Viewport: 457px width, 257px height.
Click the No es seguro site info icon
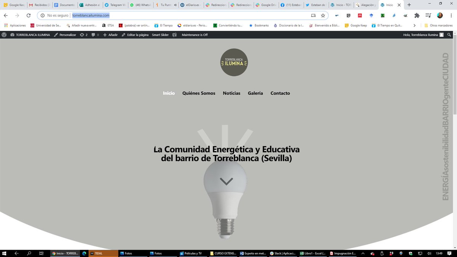(43, 16)
